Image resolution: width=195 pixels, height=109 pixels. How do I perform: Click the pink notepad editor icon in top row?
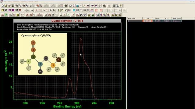tap(62, 5)
